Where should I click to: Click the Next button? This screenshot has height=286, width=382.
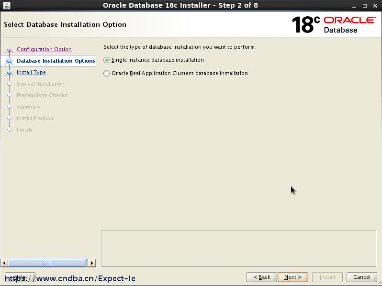pyautogui.click(x=293, y=277)
